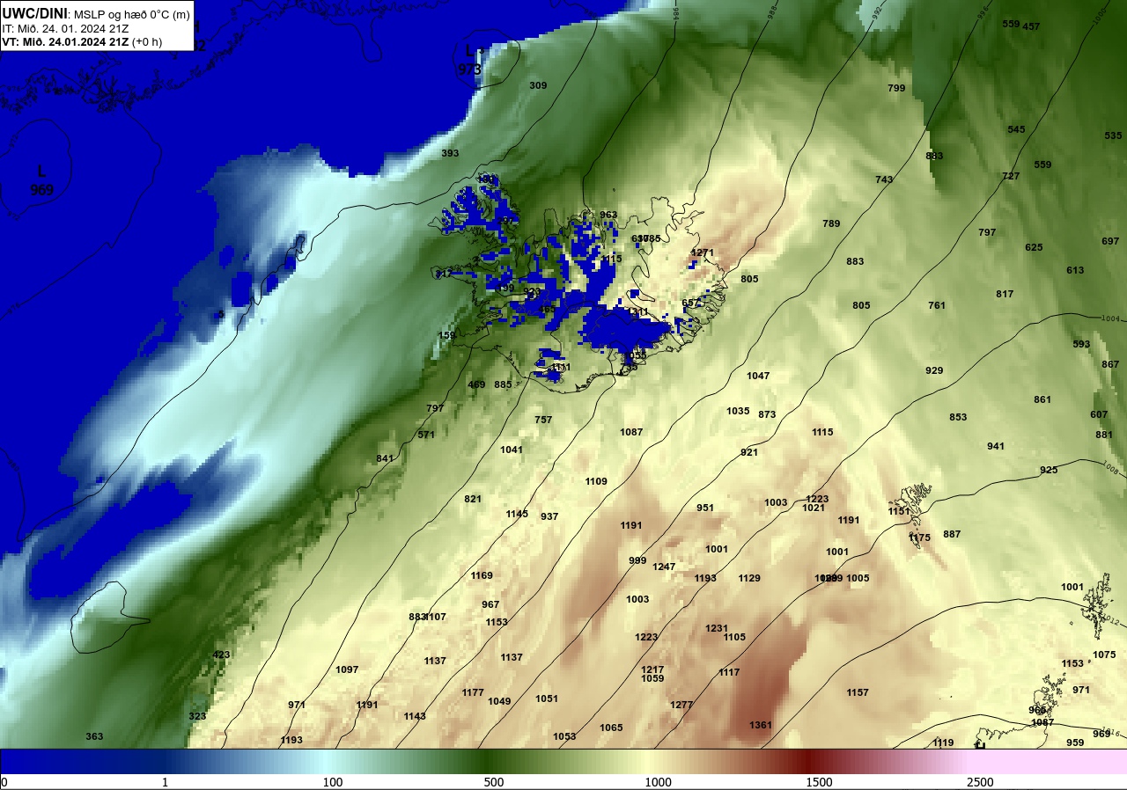1127x790 pixels.
Task: Click the 0 label on the color scale
Action: [x=4, y=782]
